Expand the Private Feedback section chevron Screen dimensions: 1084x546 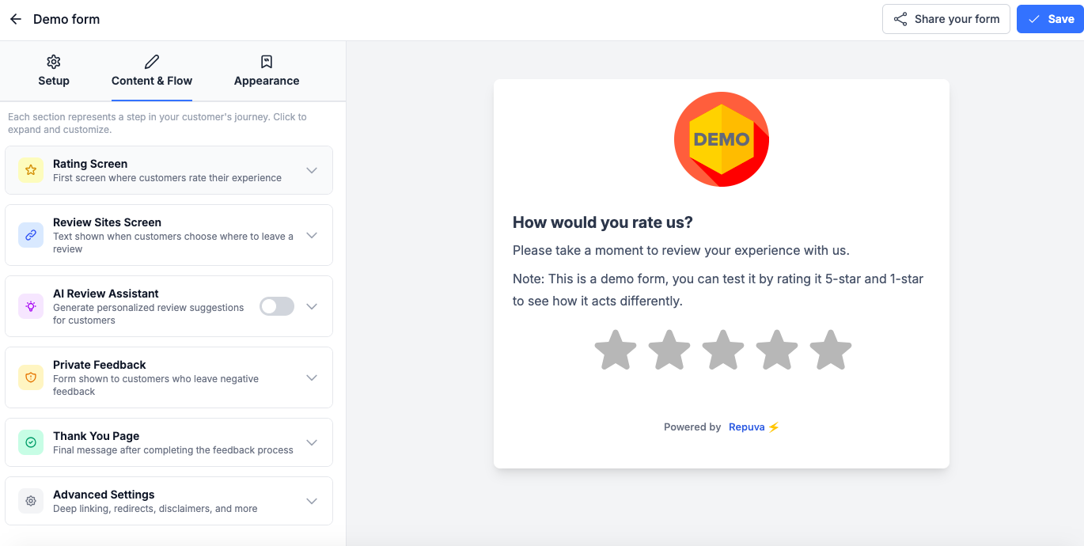(x=312, y=377)
